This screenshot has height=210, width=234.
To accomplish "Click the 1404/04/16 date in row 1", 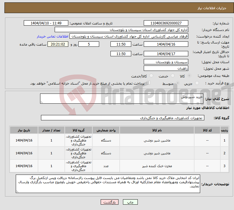I will [x=24, y=140].
